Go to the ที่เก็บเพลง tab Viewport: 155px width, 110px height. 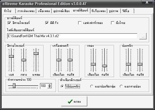pos(99,11)
